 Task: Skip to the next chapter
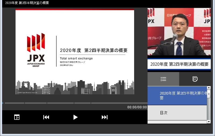click(105, 117)
